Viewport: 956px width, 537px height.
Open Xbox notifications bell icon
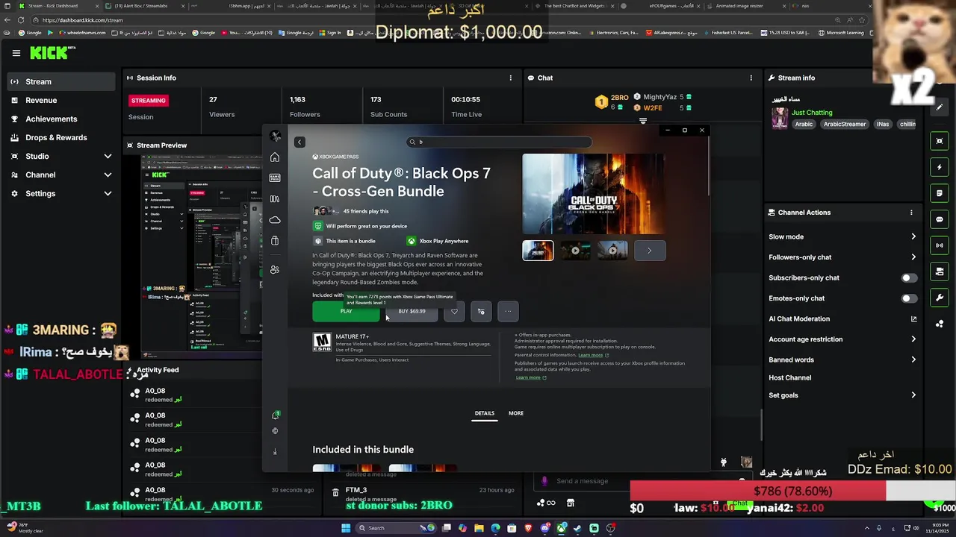[x=276, y=415]
